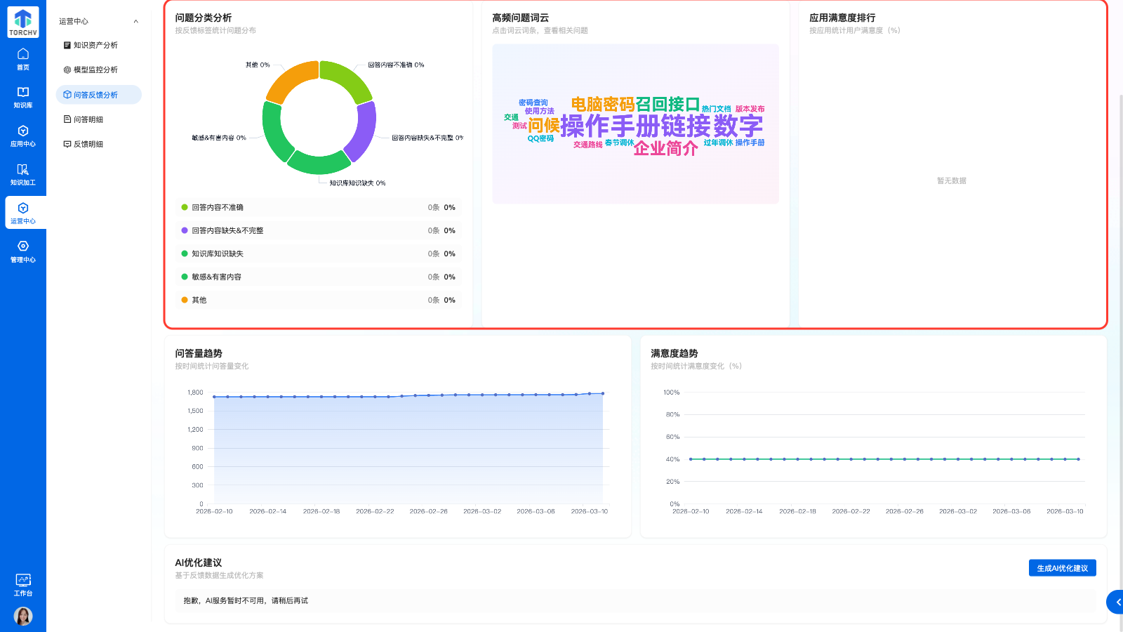Collapse the 运营中心 menu chevron
Screen dimensions: 1123x632
135,22
